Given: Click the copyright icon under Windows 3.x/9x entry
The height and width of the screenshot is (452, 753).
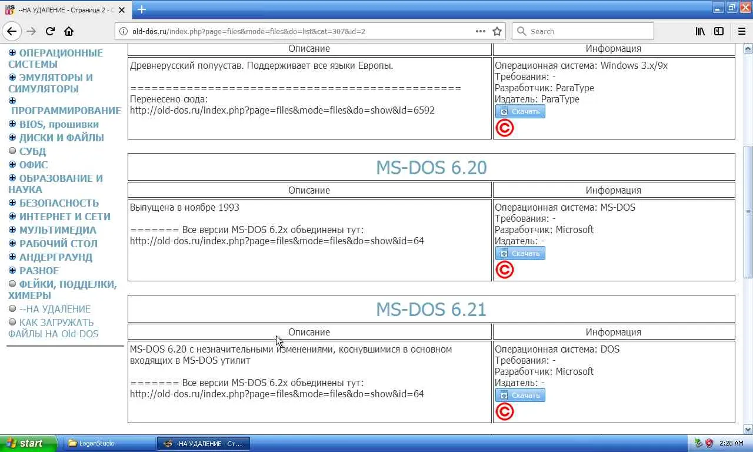Looking at the screenshot, I should tap(505, 128).
